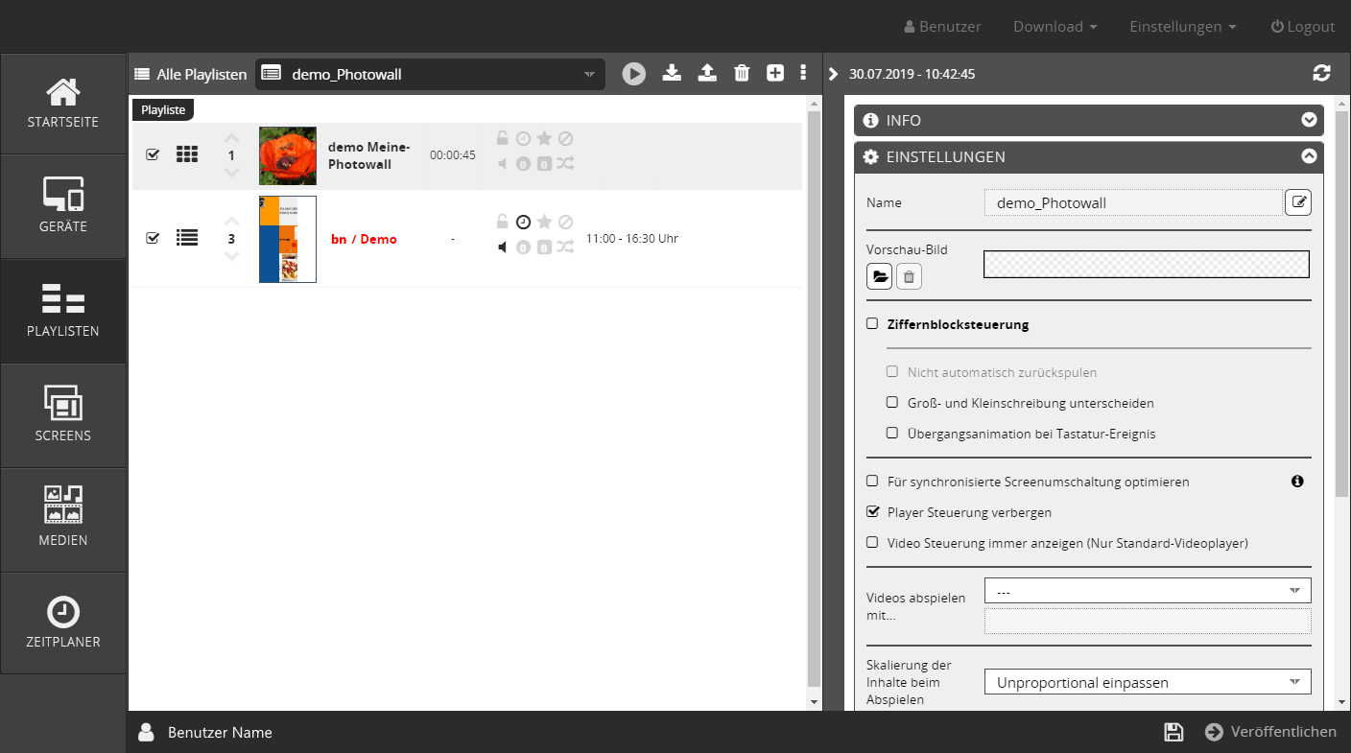
Task: Go to Medien in the sidebar
Action: click(63, 519)
